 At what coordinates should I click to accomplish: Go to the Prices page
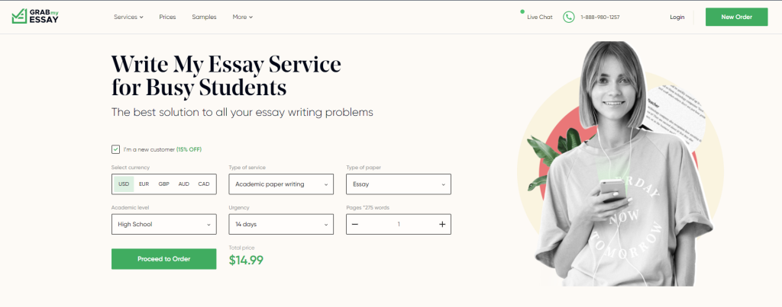coord(167,17)
